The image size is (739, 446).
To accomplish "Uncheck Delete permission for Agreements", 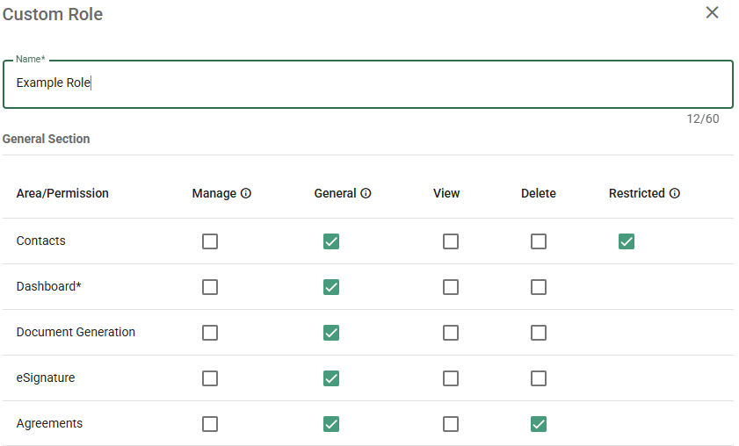I will tap(539, 424).
